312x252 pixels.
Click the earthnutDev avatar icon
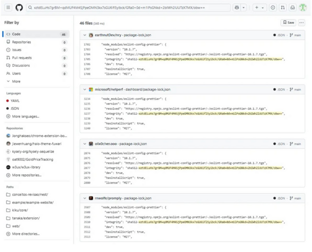point(91,35)
